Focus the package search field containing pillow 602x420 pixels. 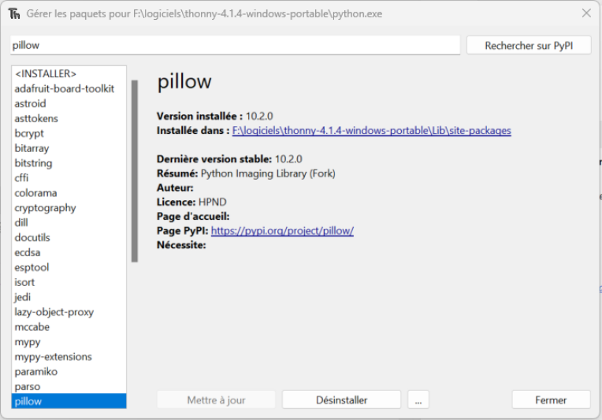[235, 45]
